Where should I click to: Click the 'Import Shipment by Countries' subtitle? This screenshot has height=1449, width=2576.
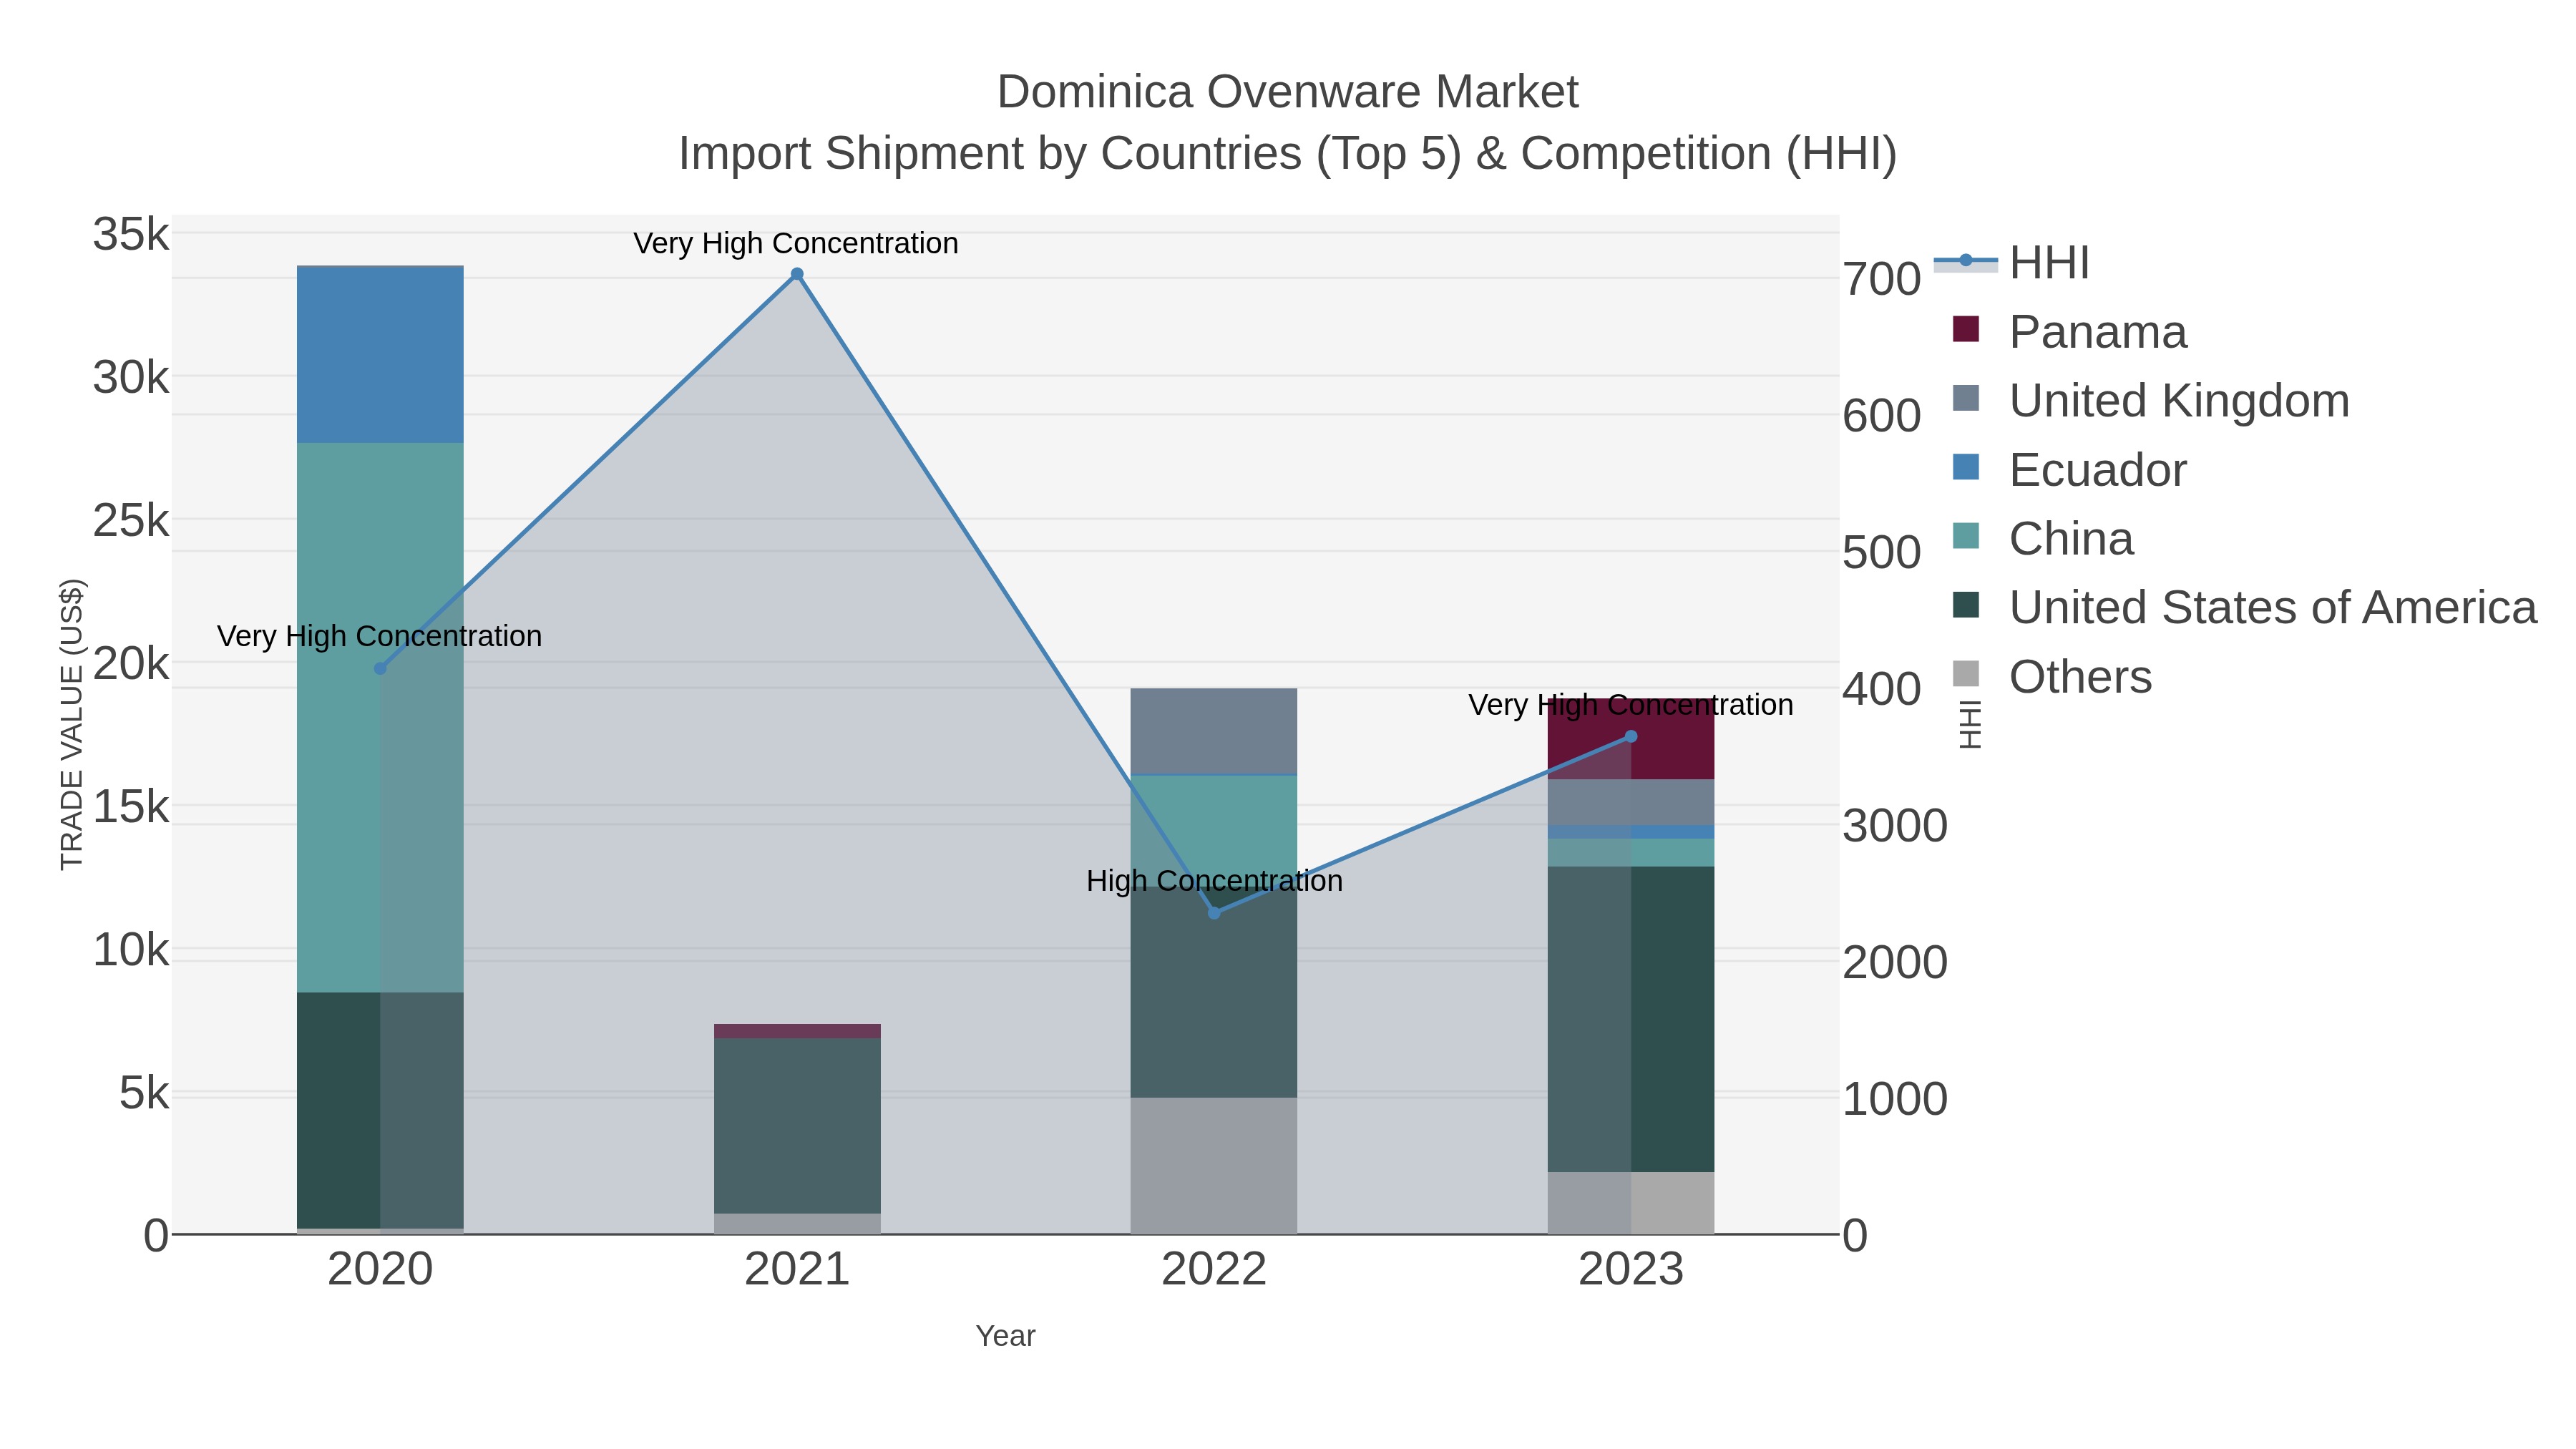[x=1288, y=154]
